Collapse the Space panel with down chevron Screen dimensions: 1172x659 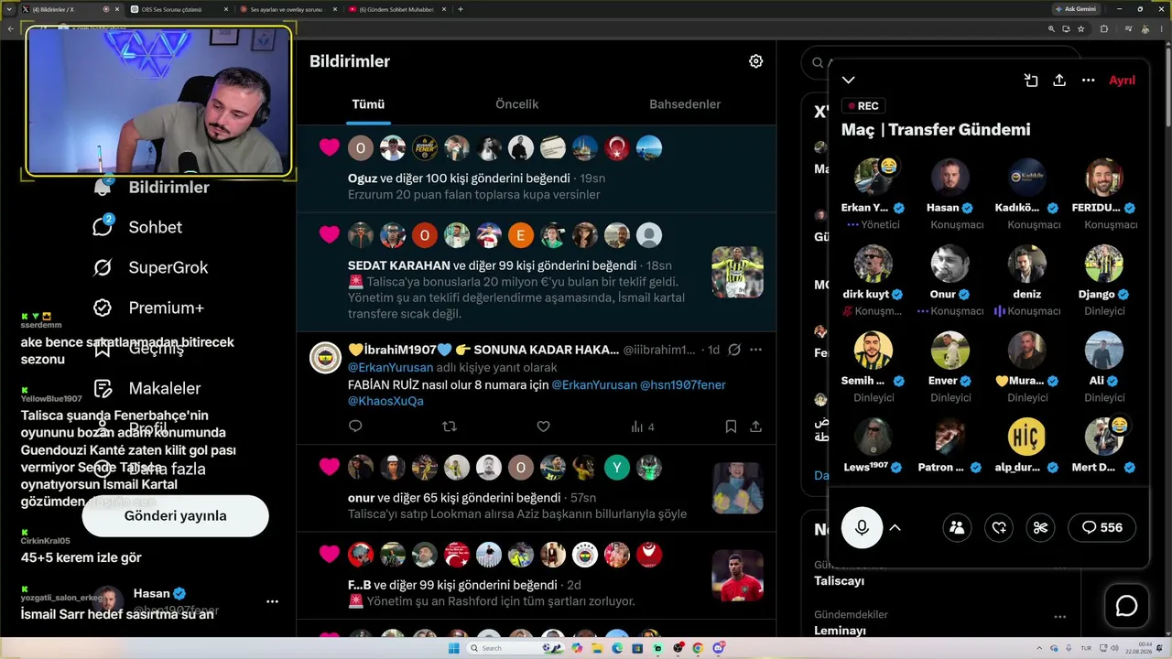coord(849,81)
